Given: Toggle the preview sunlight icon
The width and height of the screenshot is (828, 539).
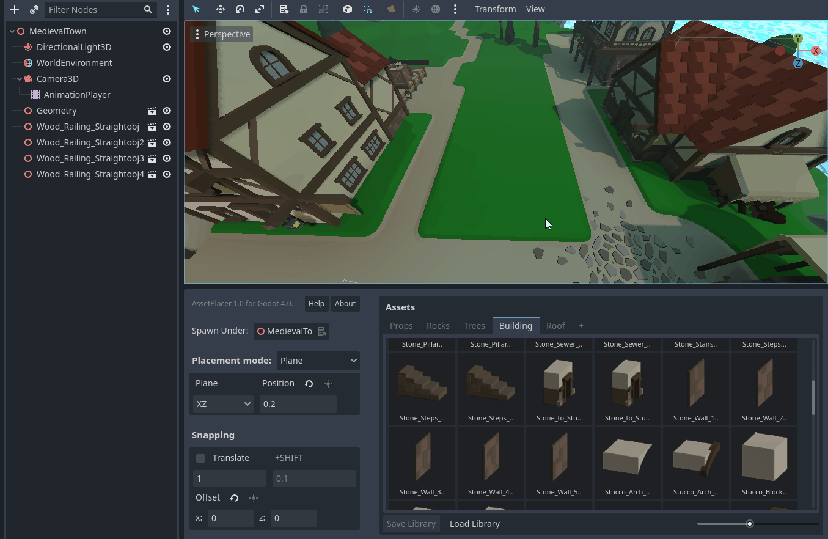Looking at the screenshot, I should pos(416,9).
